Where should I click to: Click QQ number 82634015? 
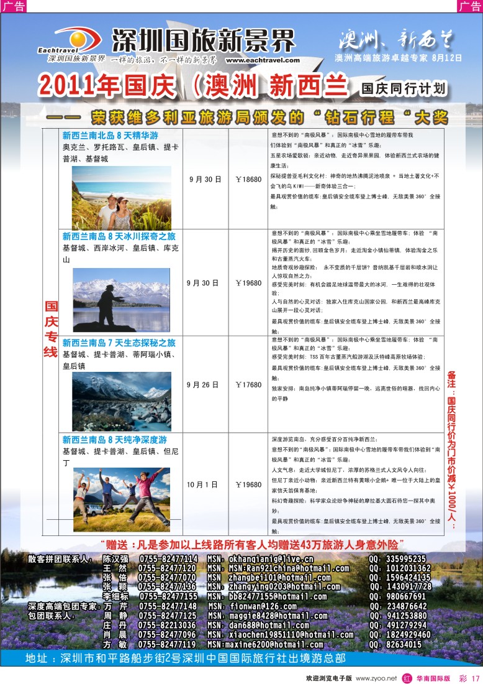[x=404, y=644]
